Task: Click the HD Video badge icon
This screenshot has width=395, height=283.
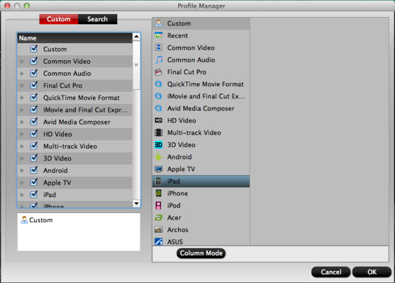Action: (x=159, y=120)
